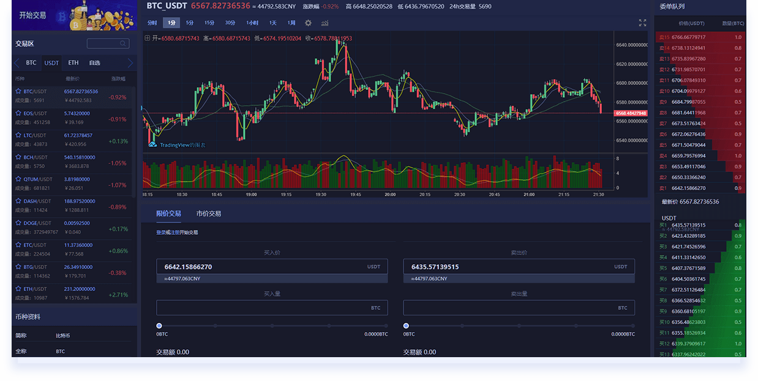Expand chart to fullscreen
Image resolution: width=758 pixels, height=381 pixels.
click(642, 23)
